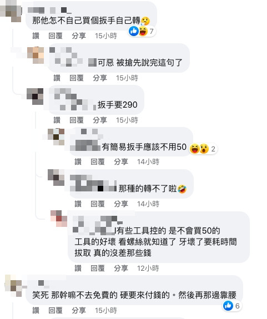The width and height of the screenshot is (267, 319).
Task: Open avatar of 扳手要290 commenter
Action: pyautogui.click(x=35, y=96)
